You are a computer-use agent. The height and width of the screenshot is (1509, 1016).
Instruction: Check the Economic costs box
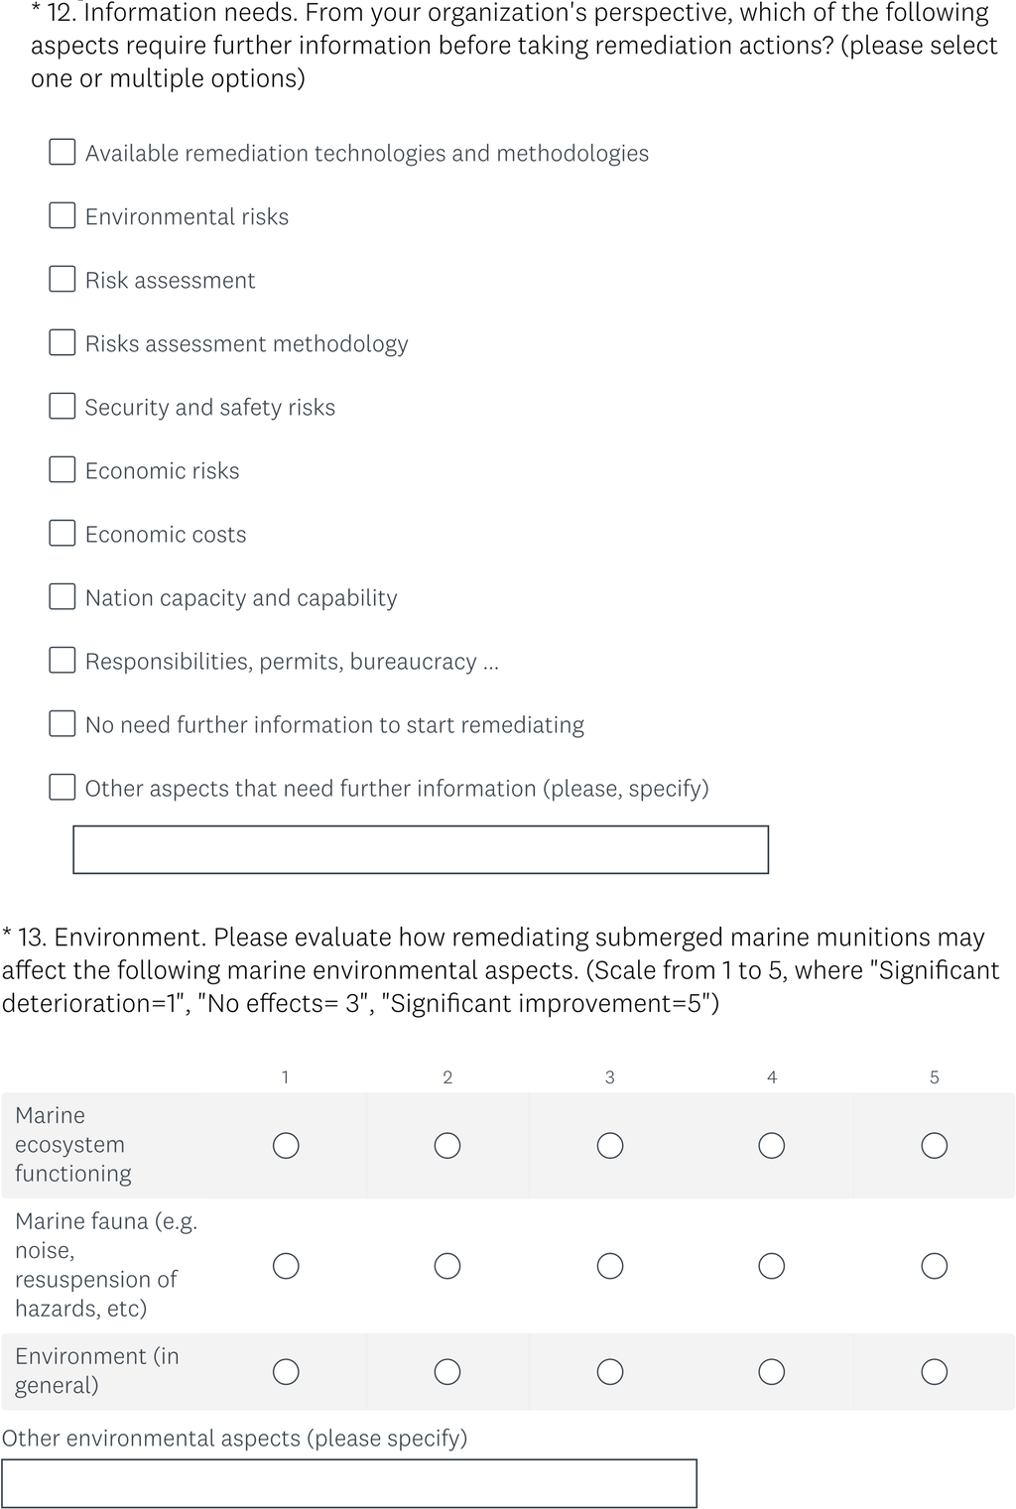coord(63,533)
